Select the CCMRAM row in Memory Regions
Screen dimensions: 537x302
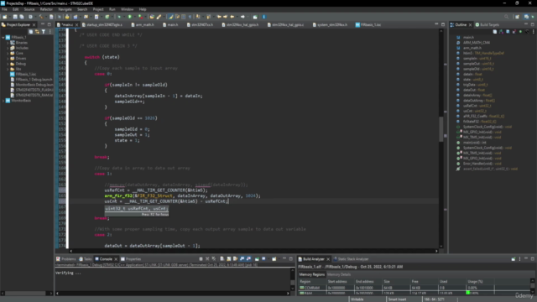tap(414, 288)
